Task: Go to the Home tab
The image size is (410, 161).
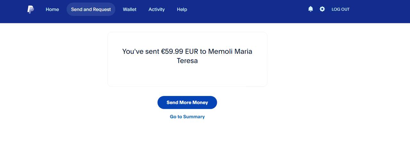Action: [x=52, y=10]
